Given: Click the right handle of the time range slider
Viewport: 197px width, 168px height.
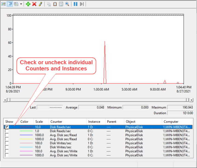Looking at the screenshot, I should coord(188,100).
